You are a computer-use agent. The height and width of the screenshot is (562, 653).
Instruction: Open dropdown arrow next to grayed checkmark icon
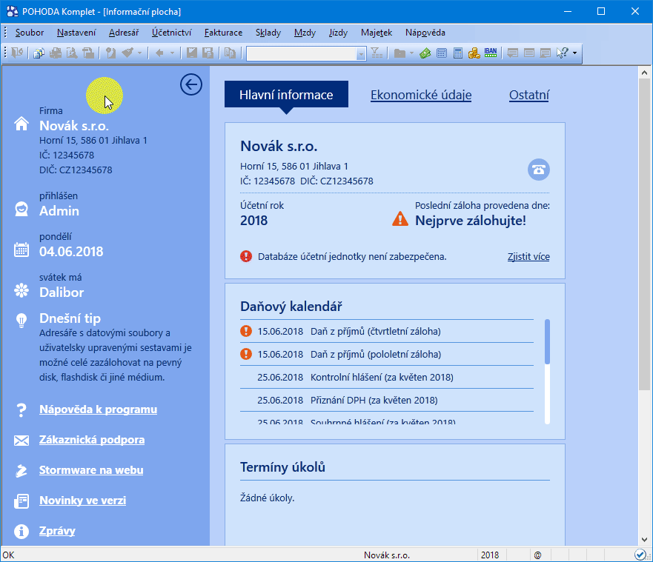point(139,53)
